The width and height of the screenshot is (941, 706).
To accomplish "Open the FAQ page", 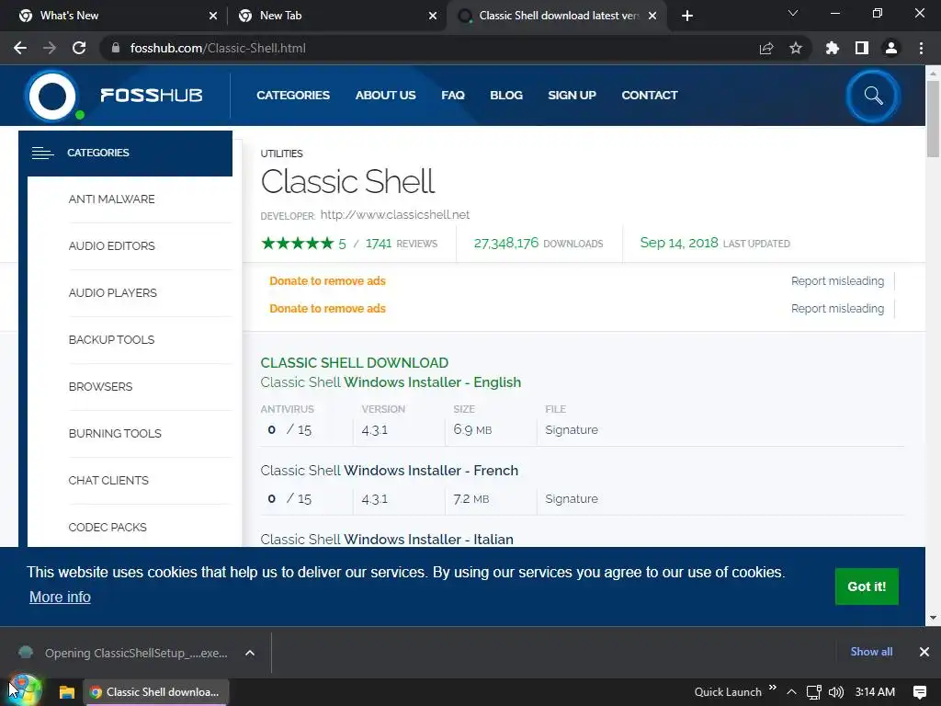I will coord(453,96).
